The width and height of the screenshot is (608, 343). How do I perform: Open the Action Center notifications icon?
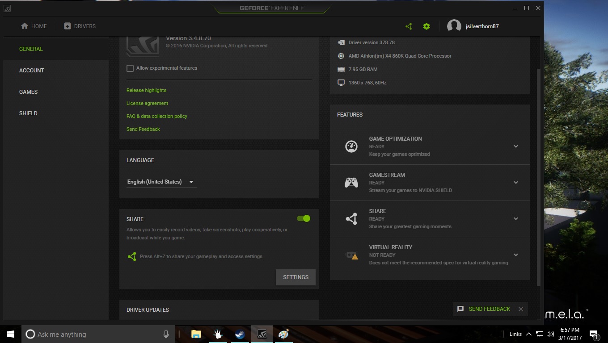[594, 334]
